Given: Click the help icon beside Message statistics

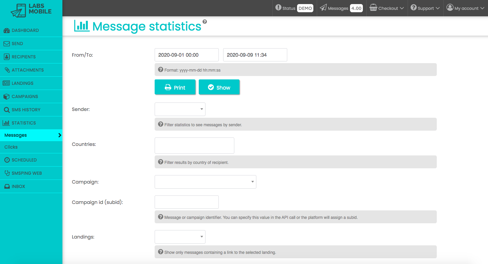Looking at the screenshot, I should pyautogui.click(x=204, y=22).
